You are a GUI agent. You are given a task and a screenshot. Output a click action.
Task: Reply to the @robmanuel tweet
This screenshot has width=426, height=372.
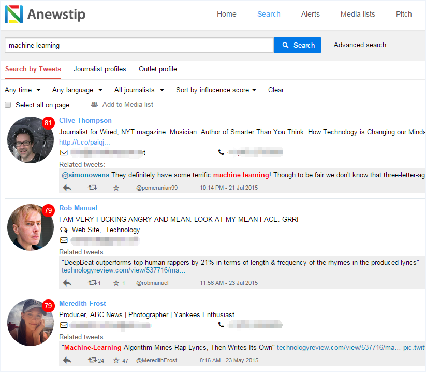tap(67, 283)
